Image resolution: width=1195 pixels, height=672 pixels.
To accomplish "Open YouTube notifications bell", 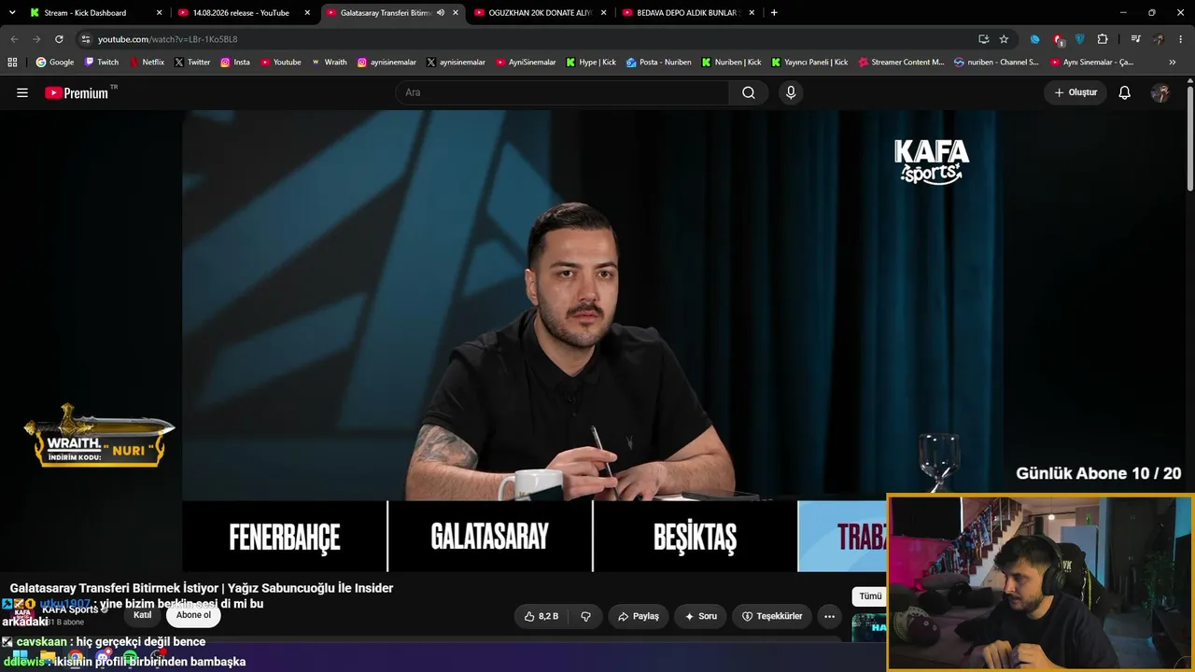I will tap(1125, 92).
